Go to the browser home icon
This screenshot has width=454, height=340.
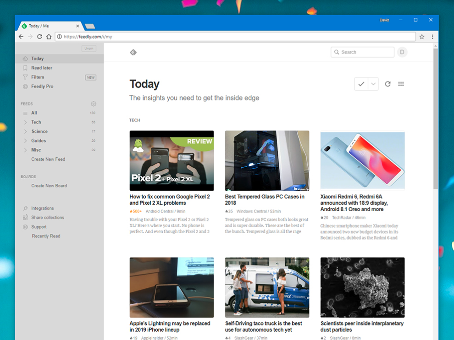(49, 37)
